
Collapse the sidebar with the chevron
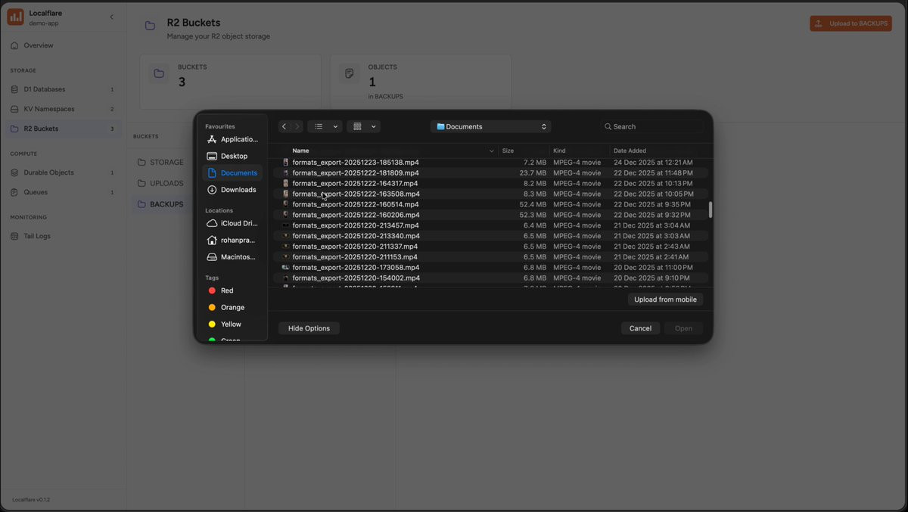111,17
